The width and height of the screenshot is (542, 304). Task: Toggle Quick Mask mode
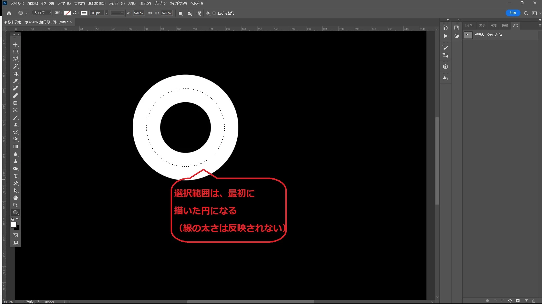[15, 235]
